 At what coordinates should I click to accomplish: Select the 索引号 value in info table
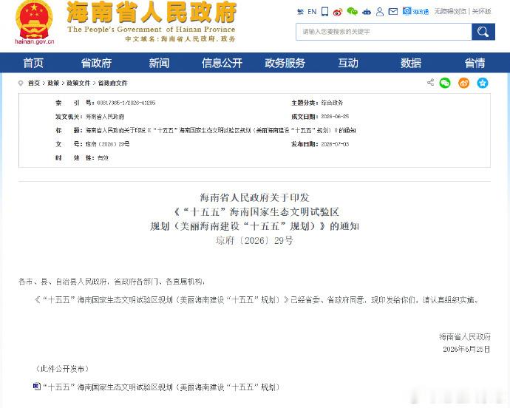[x=126, y=103]
